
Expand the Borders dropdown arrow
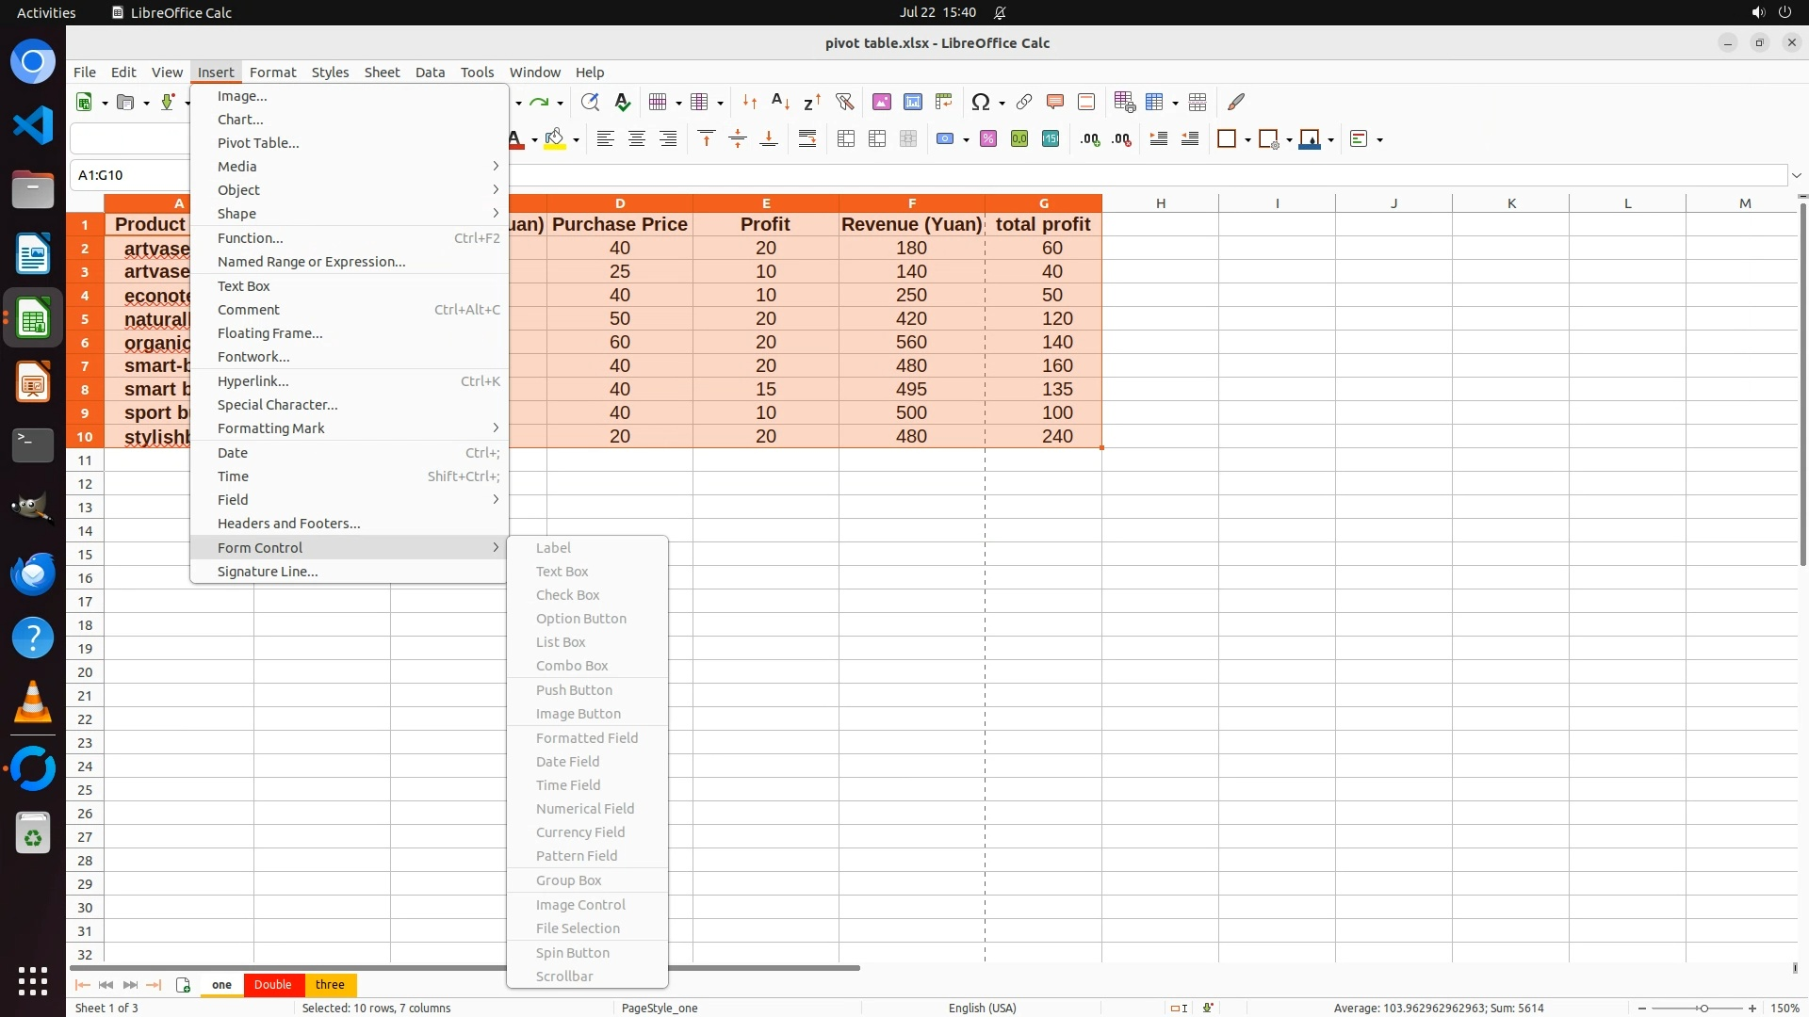[1247, 140]
